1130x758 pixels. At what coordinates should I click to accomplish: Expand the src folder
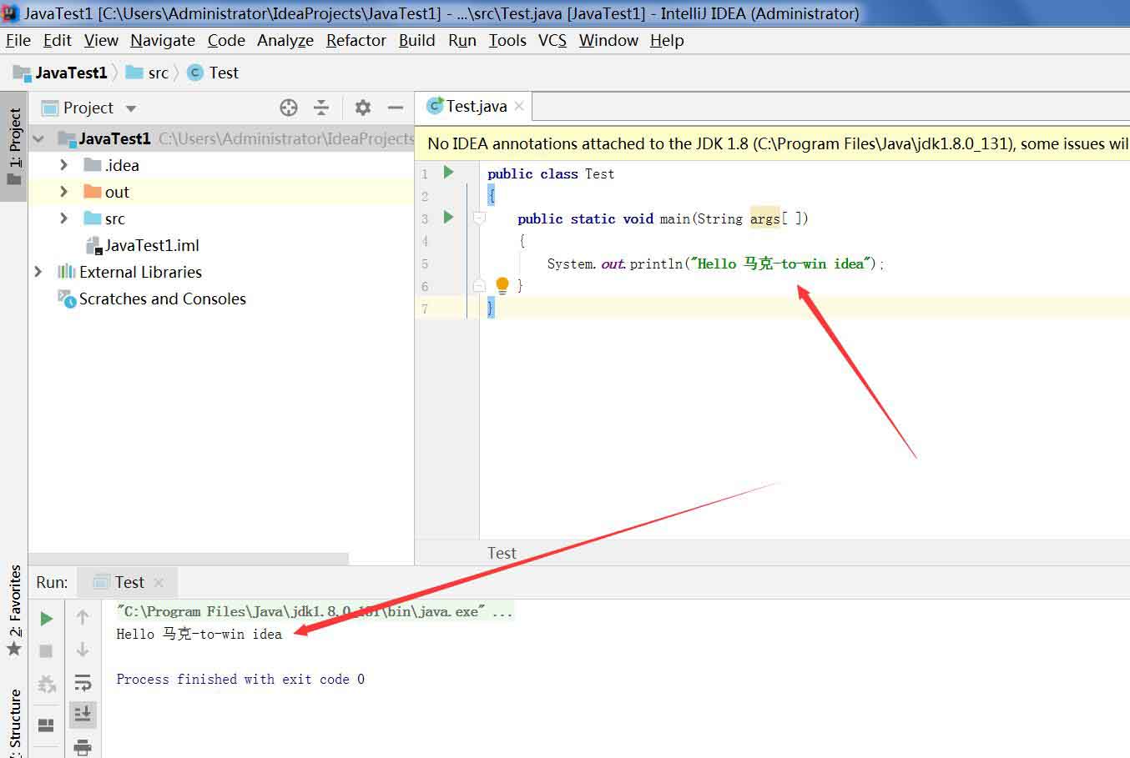point(64,218)
